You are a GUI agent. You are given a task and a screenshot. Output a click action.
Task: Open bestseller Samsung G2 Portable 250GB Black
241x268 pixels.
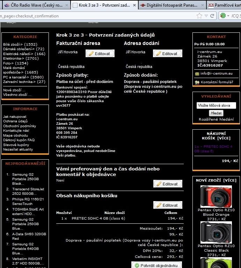click(x=25, y=179)
